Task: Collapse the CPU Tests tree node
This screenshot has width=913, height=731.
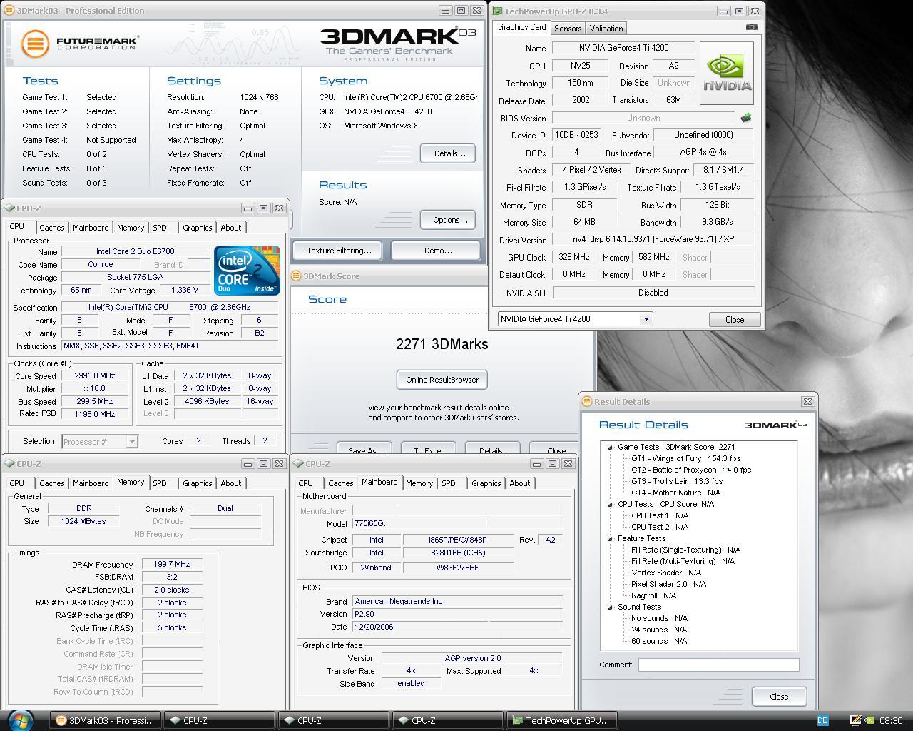Action: 610,505
